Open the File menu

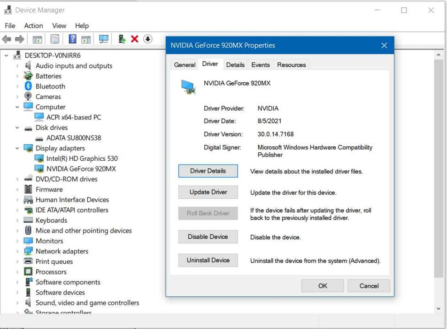pos(10,26)
